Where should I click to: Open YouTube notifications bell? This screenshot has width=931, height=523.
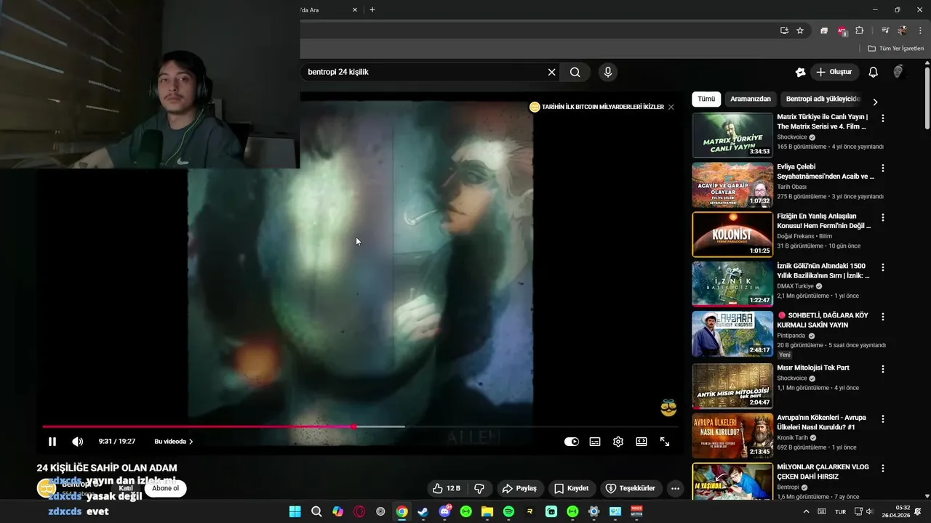pyautogui.click(x=874, y=72)
